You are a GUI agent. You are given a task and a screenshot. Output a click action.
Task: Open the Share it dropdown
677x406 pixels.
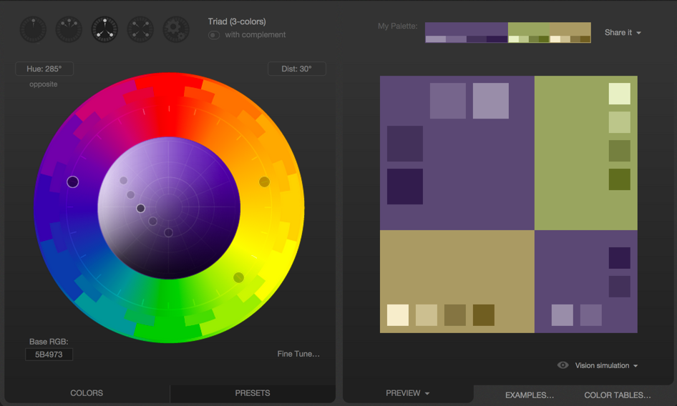pos(623,32)
